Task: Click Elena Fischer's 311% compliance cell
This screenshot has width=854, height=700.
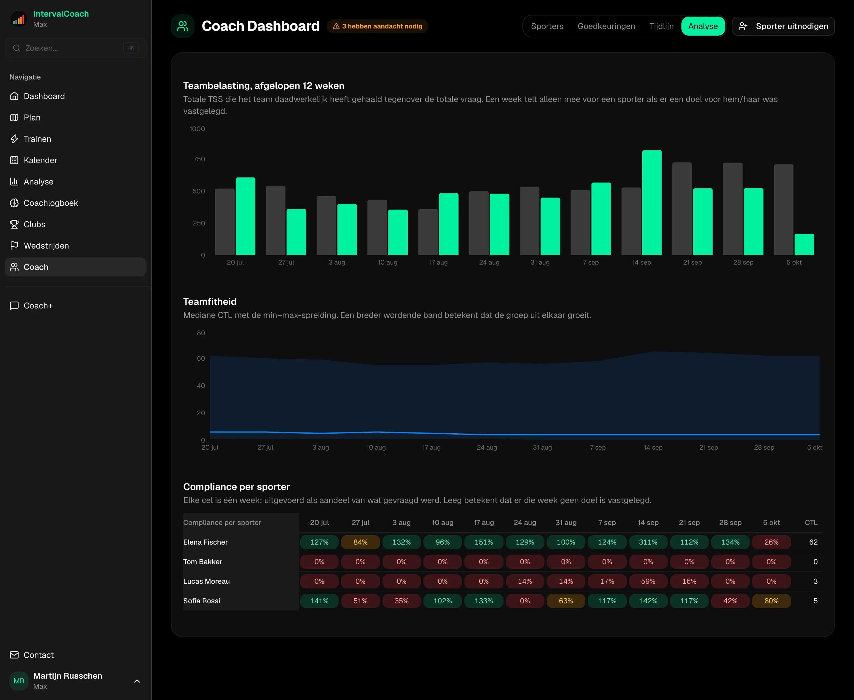Action: pyautogui.click(x=648, y=542)
